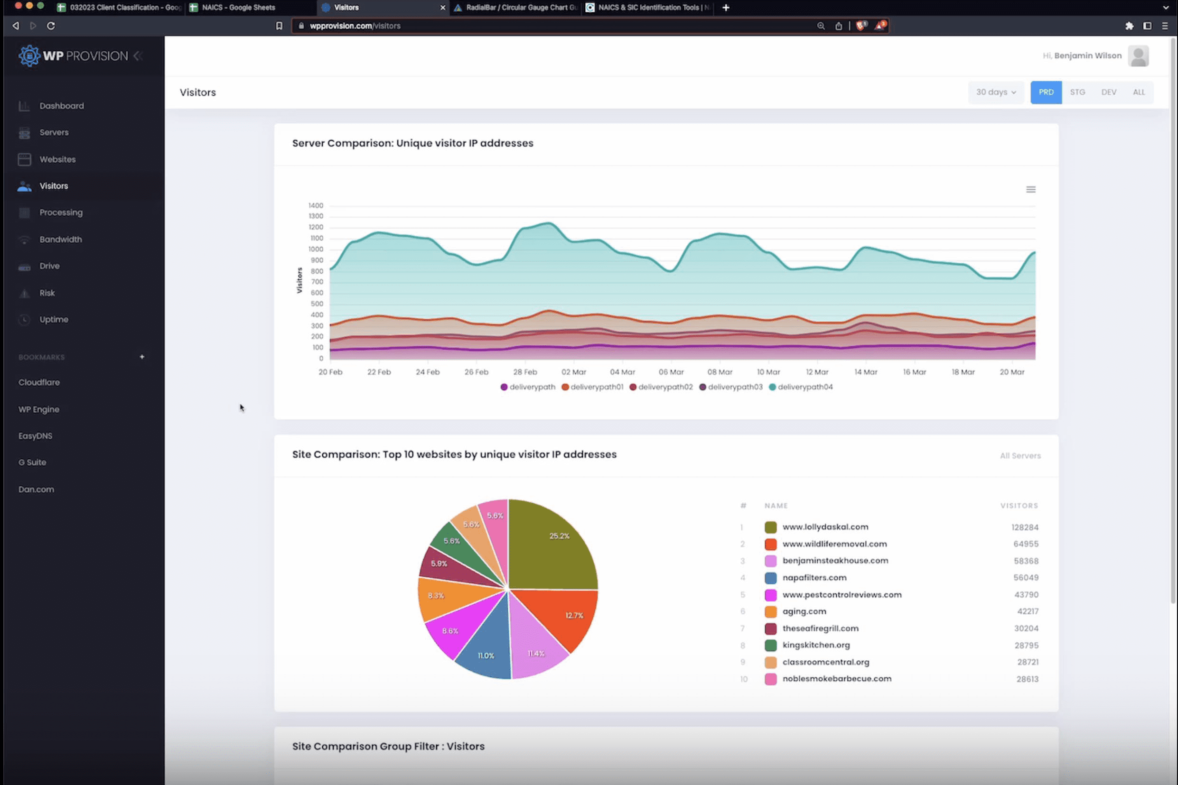This screenshot has width=1178, height=785.
Task: Open the Dashboard sidebar icon
Action: coord(24,106)
